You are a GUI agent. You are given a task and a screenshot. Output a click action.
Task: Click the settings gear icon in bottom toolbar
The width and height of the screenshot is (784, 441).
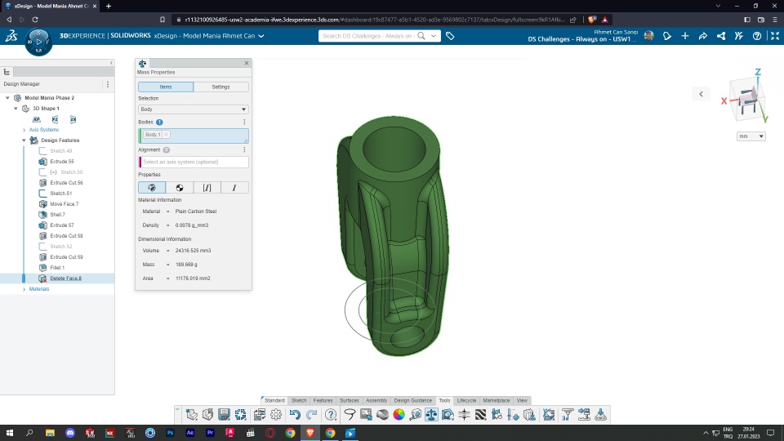click(x=276, y=415)
